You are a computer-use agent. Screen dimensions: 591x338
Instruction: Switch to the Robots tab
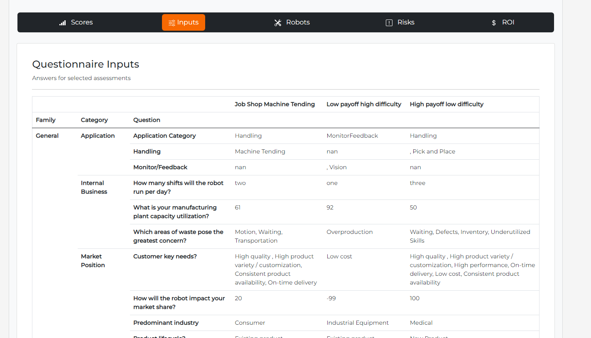(292, 22)
